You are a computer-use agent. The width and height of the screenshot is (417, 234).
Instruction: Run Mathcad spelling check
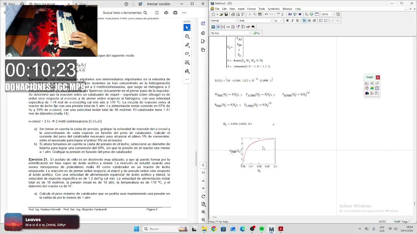click(x=243, y=14)
